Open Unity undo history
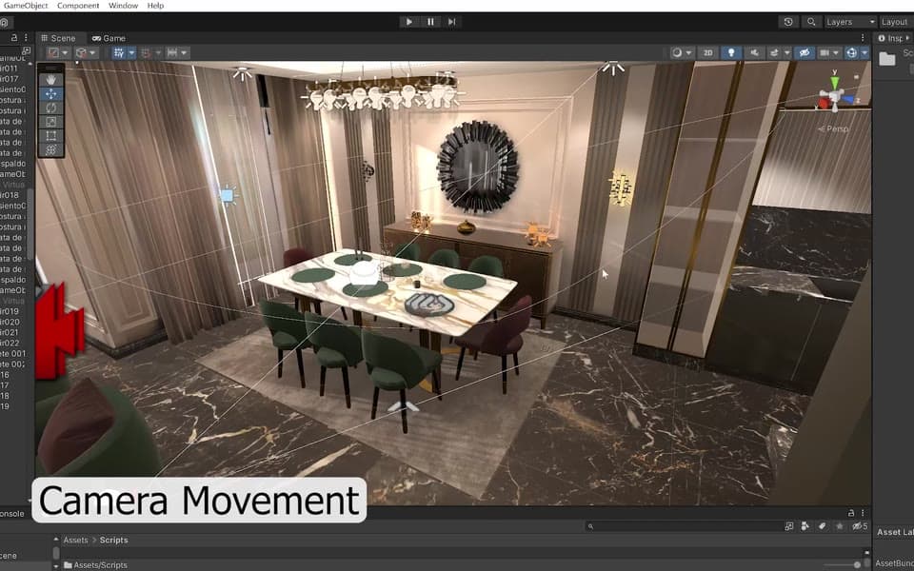The width and height of the screenshot is (914, 571). (788, 22)
